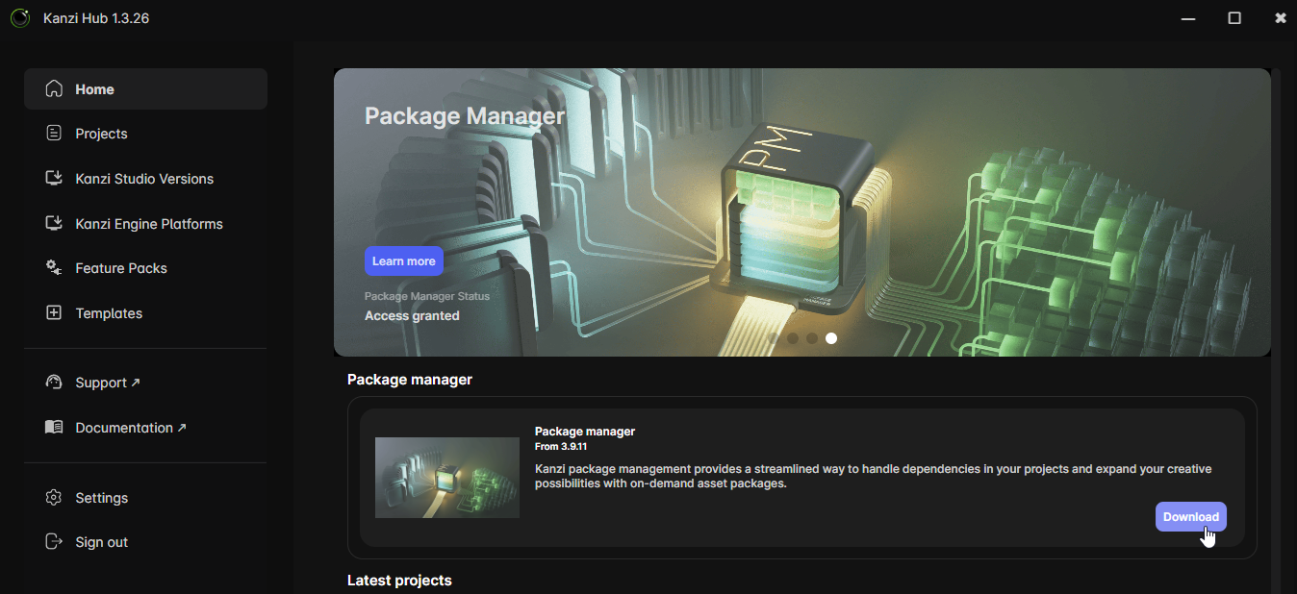Click the Support headset icon
The width and height of the screenshot is (1297, 594).
pos(54,382)
